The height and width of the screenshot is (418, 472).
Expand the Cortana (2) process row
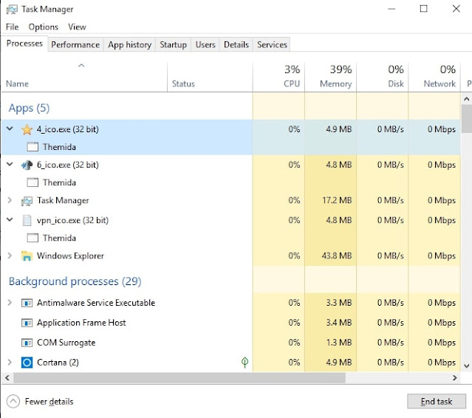tap(10, 362)
